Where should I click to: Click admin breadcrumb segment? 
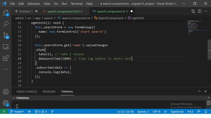click(19, 18)
